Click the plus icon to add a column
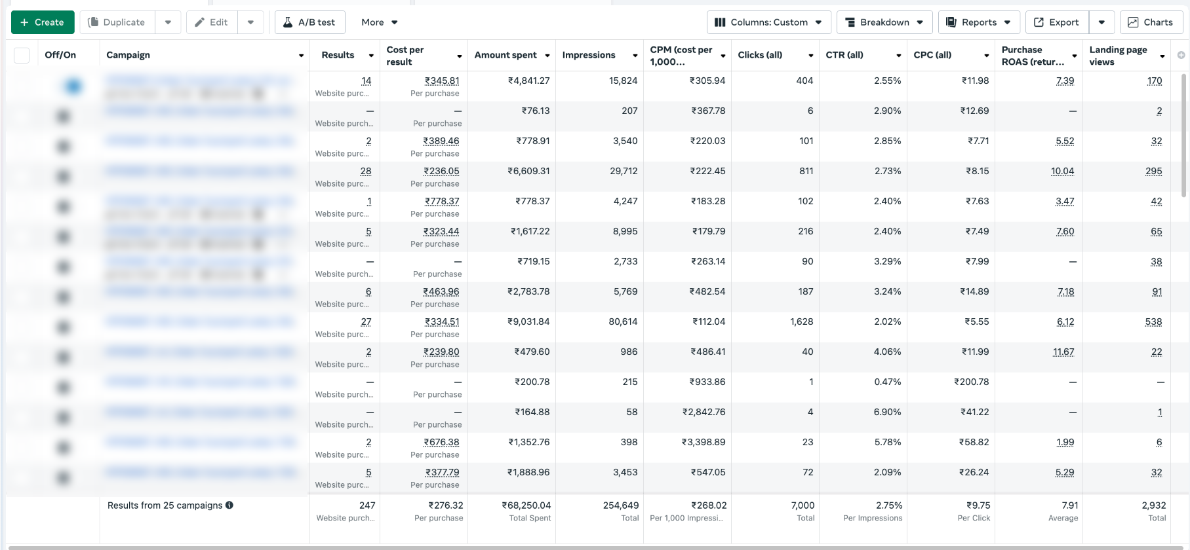Screen dimensions: 1190x550 tap(1181, 55)
